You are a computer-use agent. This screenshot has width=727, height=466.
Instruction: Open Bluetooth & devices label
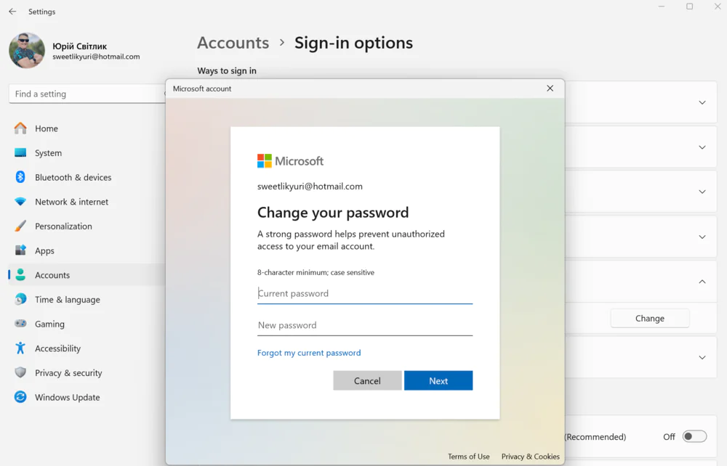(73, 177)
